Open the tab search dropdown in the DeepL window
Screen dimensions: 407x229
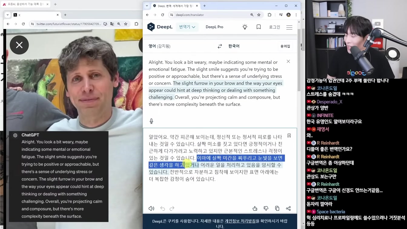click(x=147, y=6)
